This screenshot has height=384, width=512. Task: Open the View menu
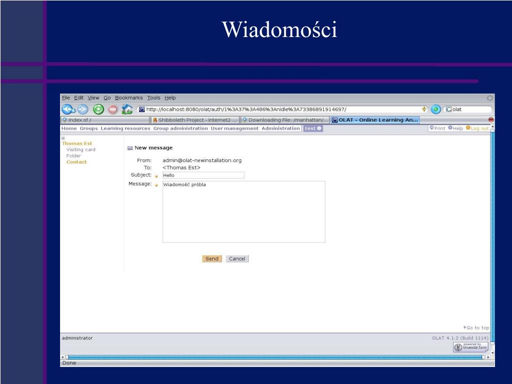(94, 98)
